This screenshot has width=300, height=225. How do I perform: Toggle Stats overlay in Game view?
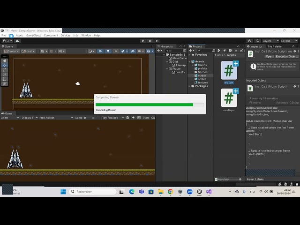click(146, 118)
